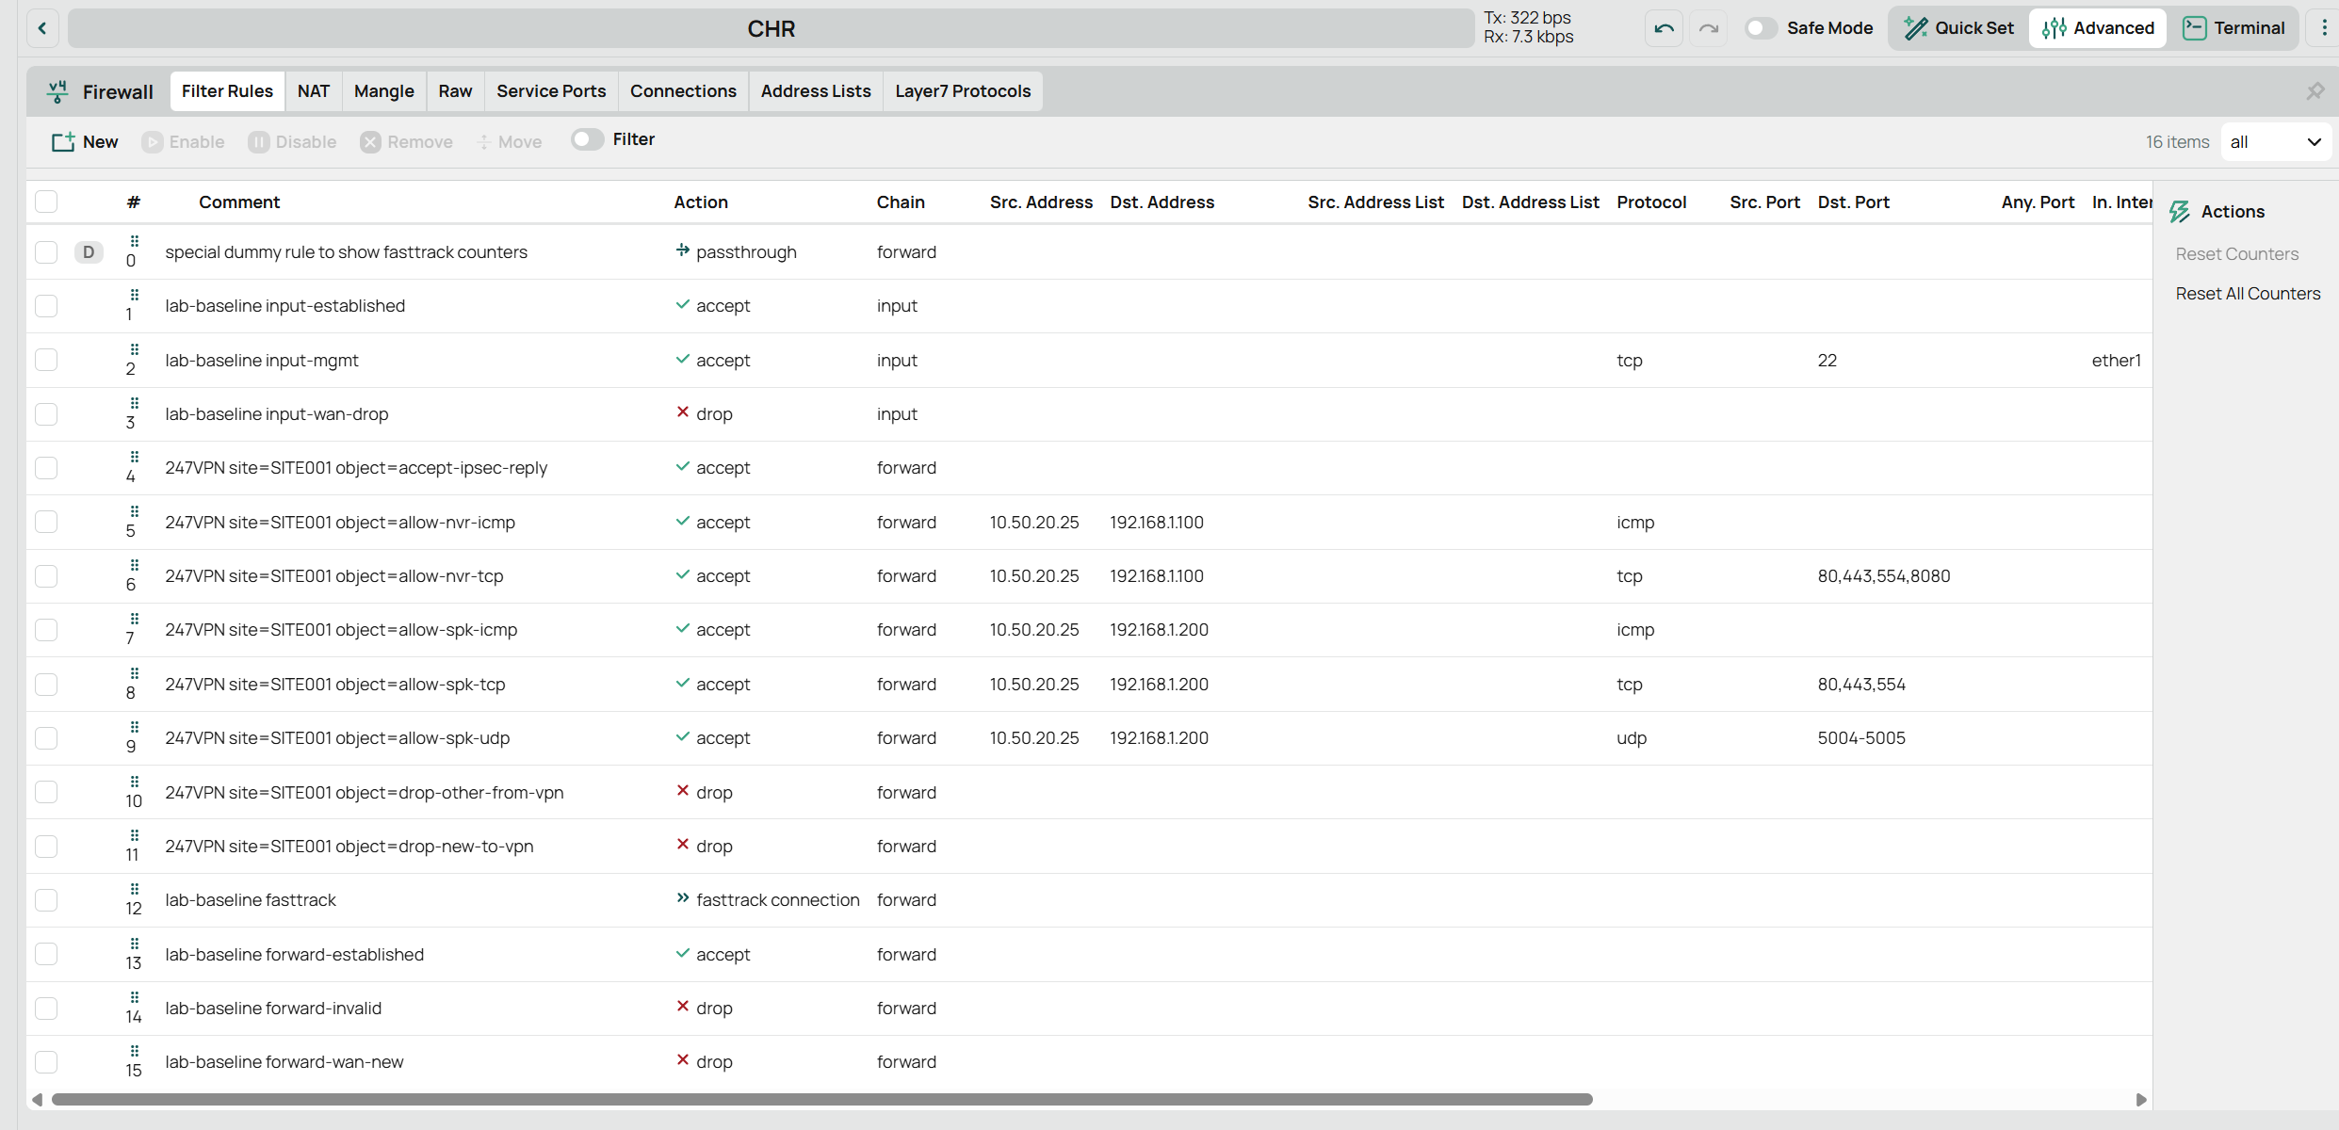Click Dst. Port value 5004-5005

pos(1861,738)
